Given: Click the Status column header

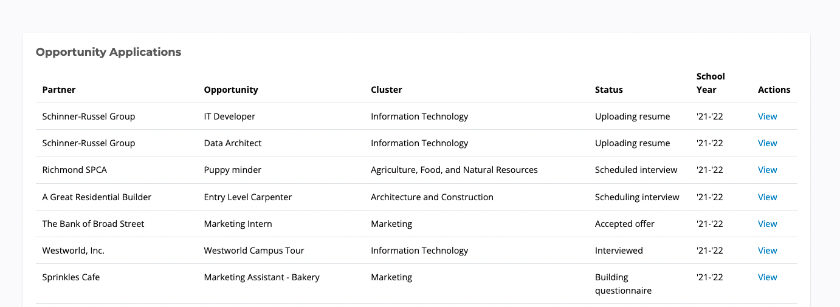Looking at the screenshot, I should click(608, 90).
